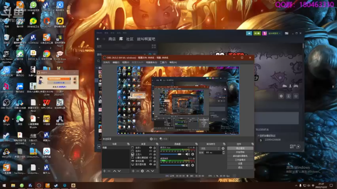Viewport: 337px width, 189px height.
Task: Show hidden system tray icons
Action: click(x=296, y=186)
